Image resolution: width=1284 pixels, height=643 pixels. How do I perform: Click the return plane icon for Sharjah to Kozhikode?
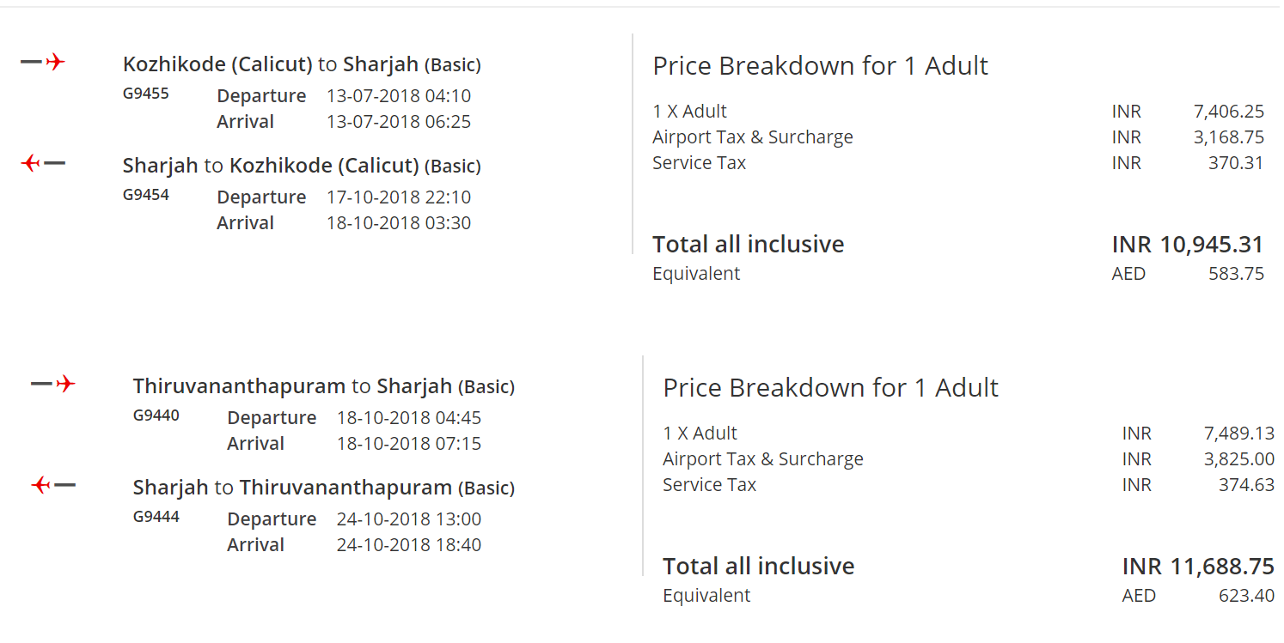point(43,163)
